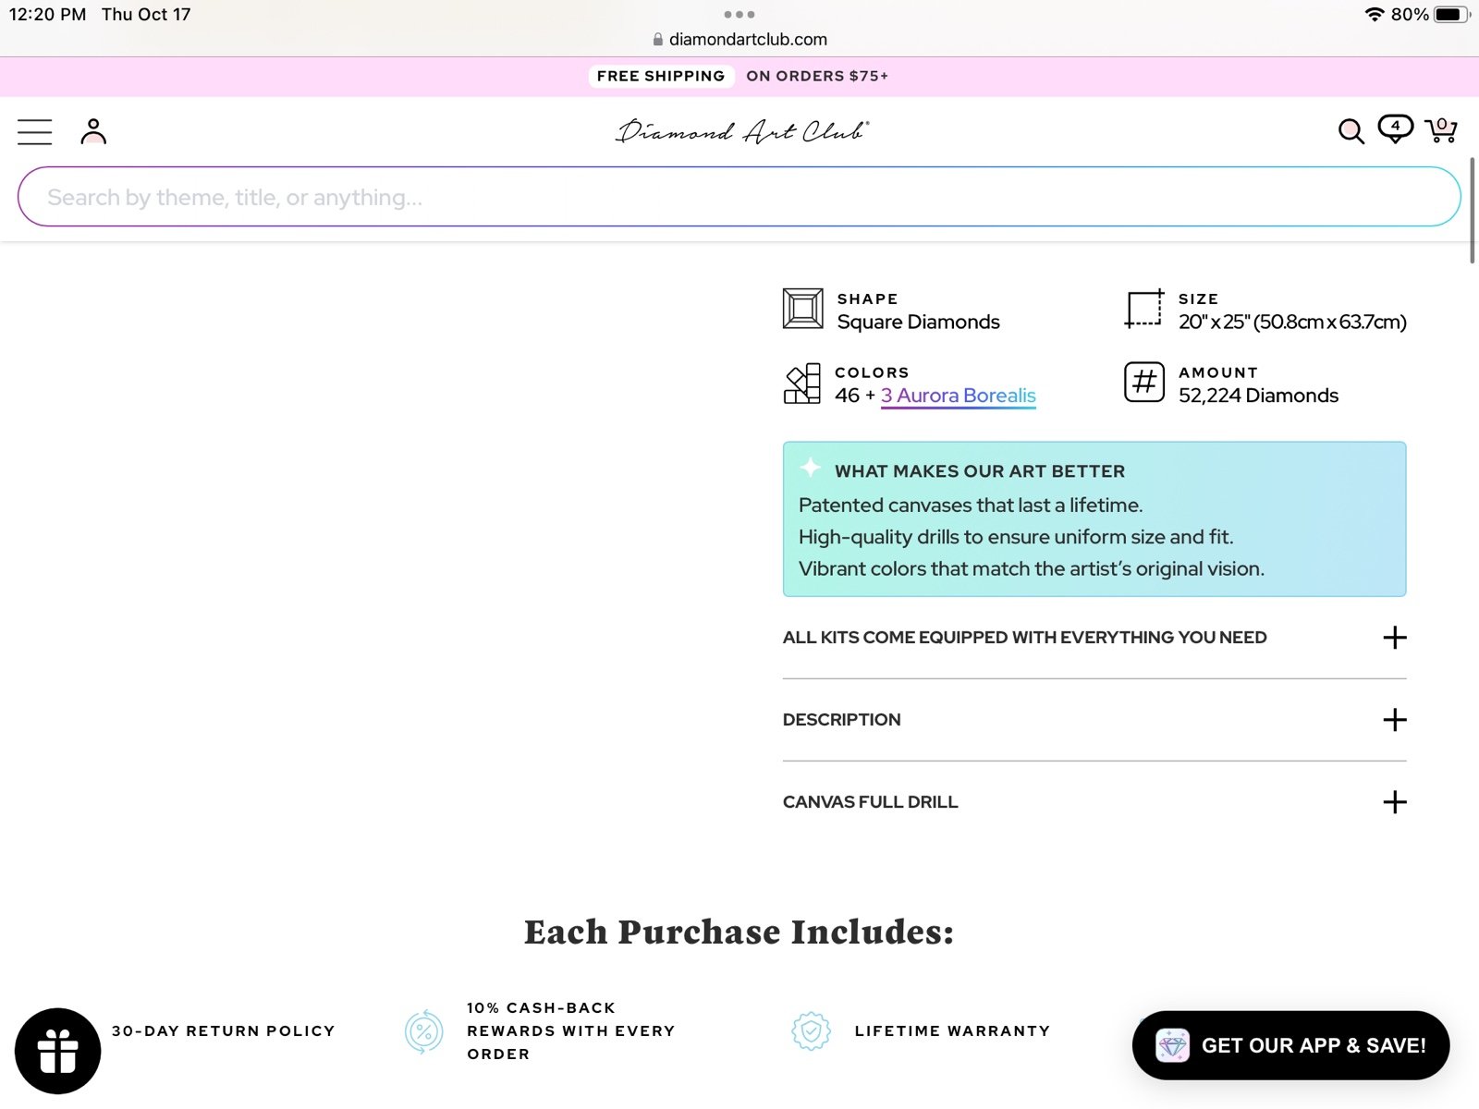Tap the 12:20 PM clock
Screen dimensions: 1479x1109
47,15
